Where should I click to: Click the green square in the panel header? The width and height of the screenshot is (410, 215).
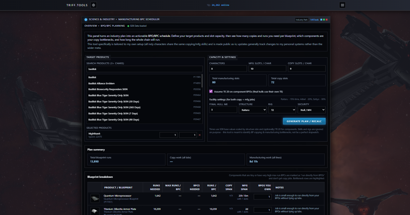324,20
